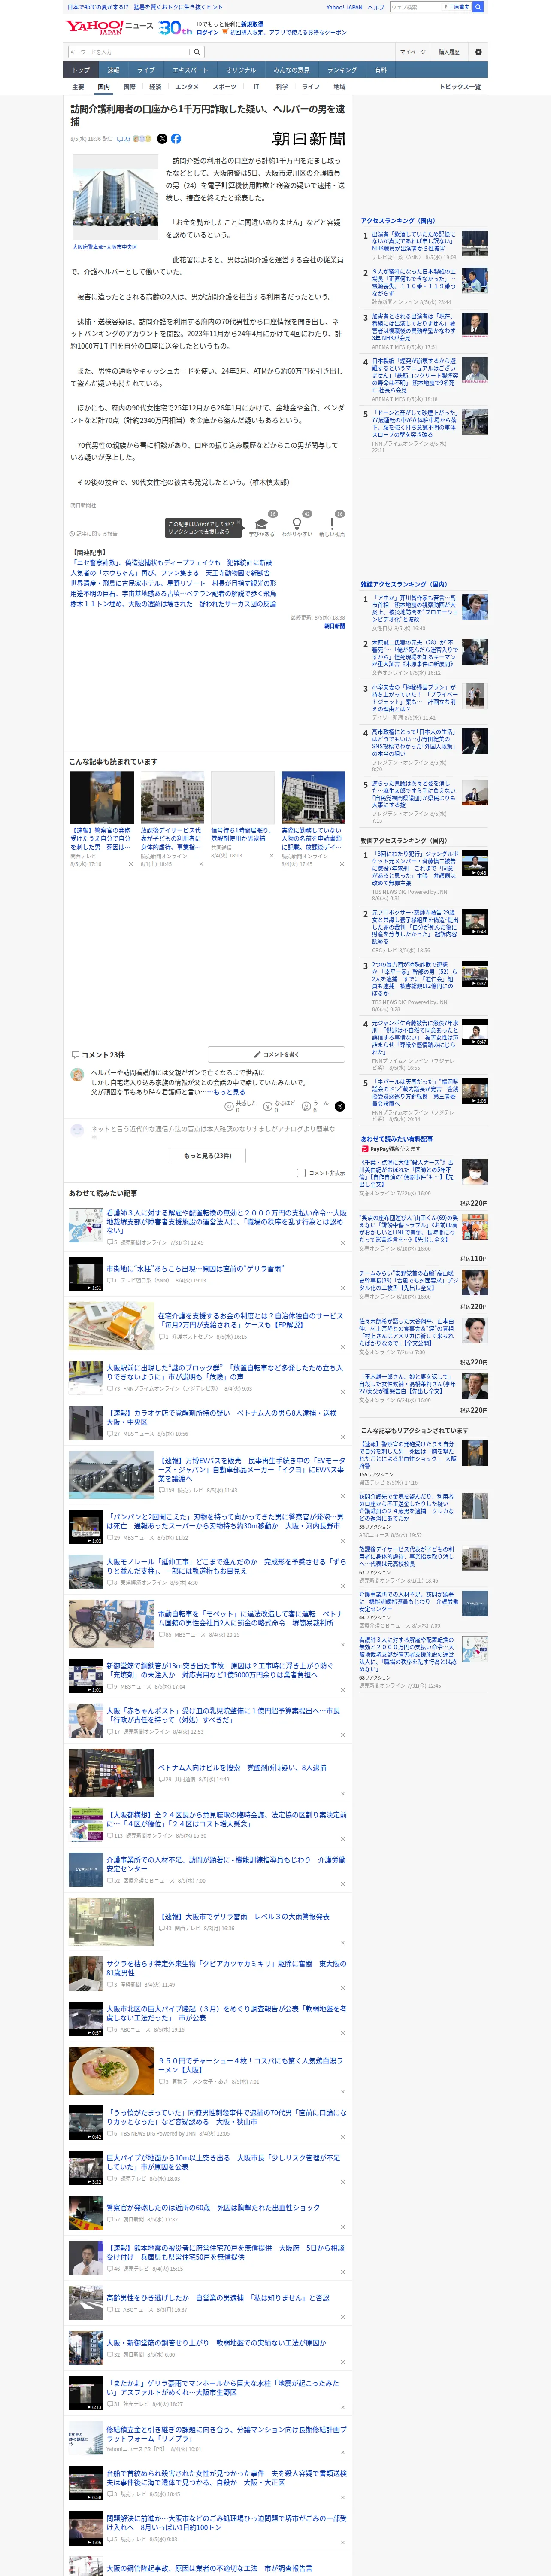Viewport: 551px width, 2576px height.
Task: Open settings via the gear icon
Action: [478, 52]
